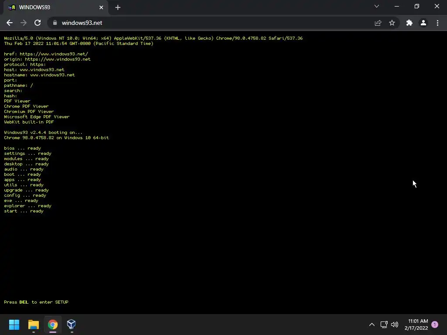Close the Chrome window

437,6
